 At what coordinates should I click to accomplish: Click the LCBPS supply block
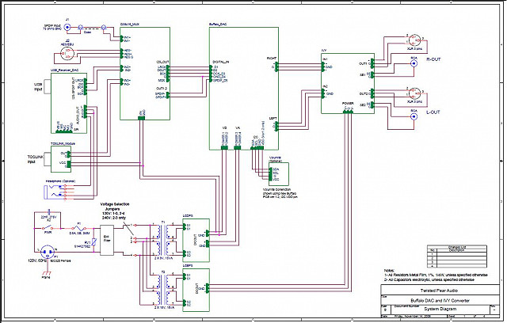(196, 290)
